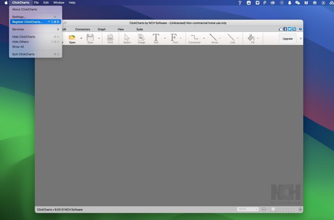Click the zoom slider handle
The image size is (334, 220).
[x=273, y=209]
